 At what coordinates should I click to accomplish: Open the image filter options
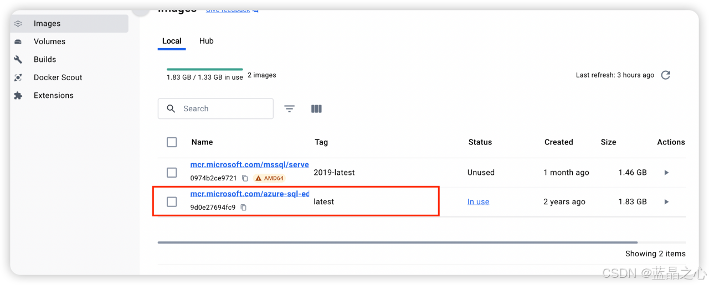[x=289, y=109]
